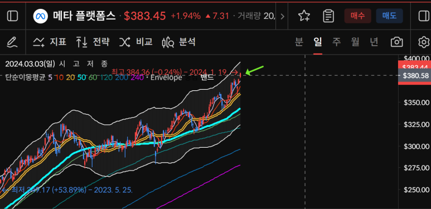Toggle the right sidebar panel icon

click(x=424, y=16)
